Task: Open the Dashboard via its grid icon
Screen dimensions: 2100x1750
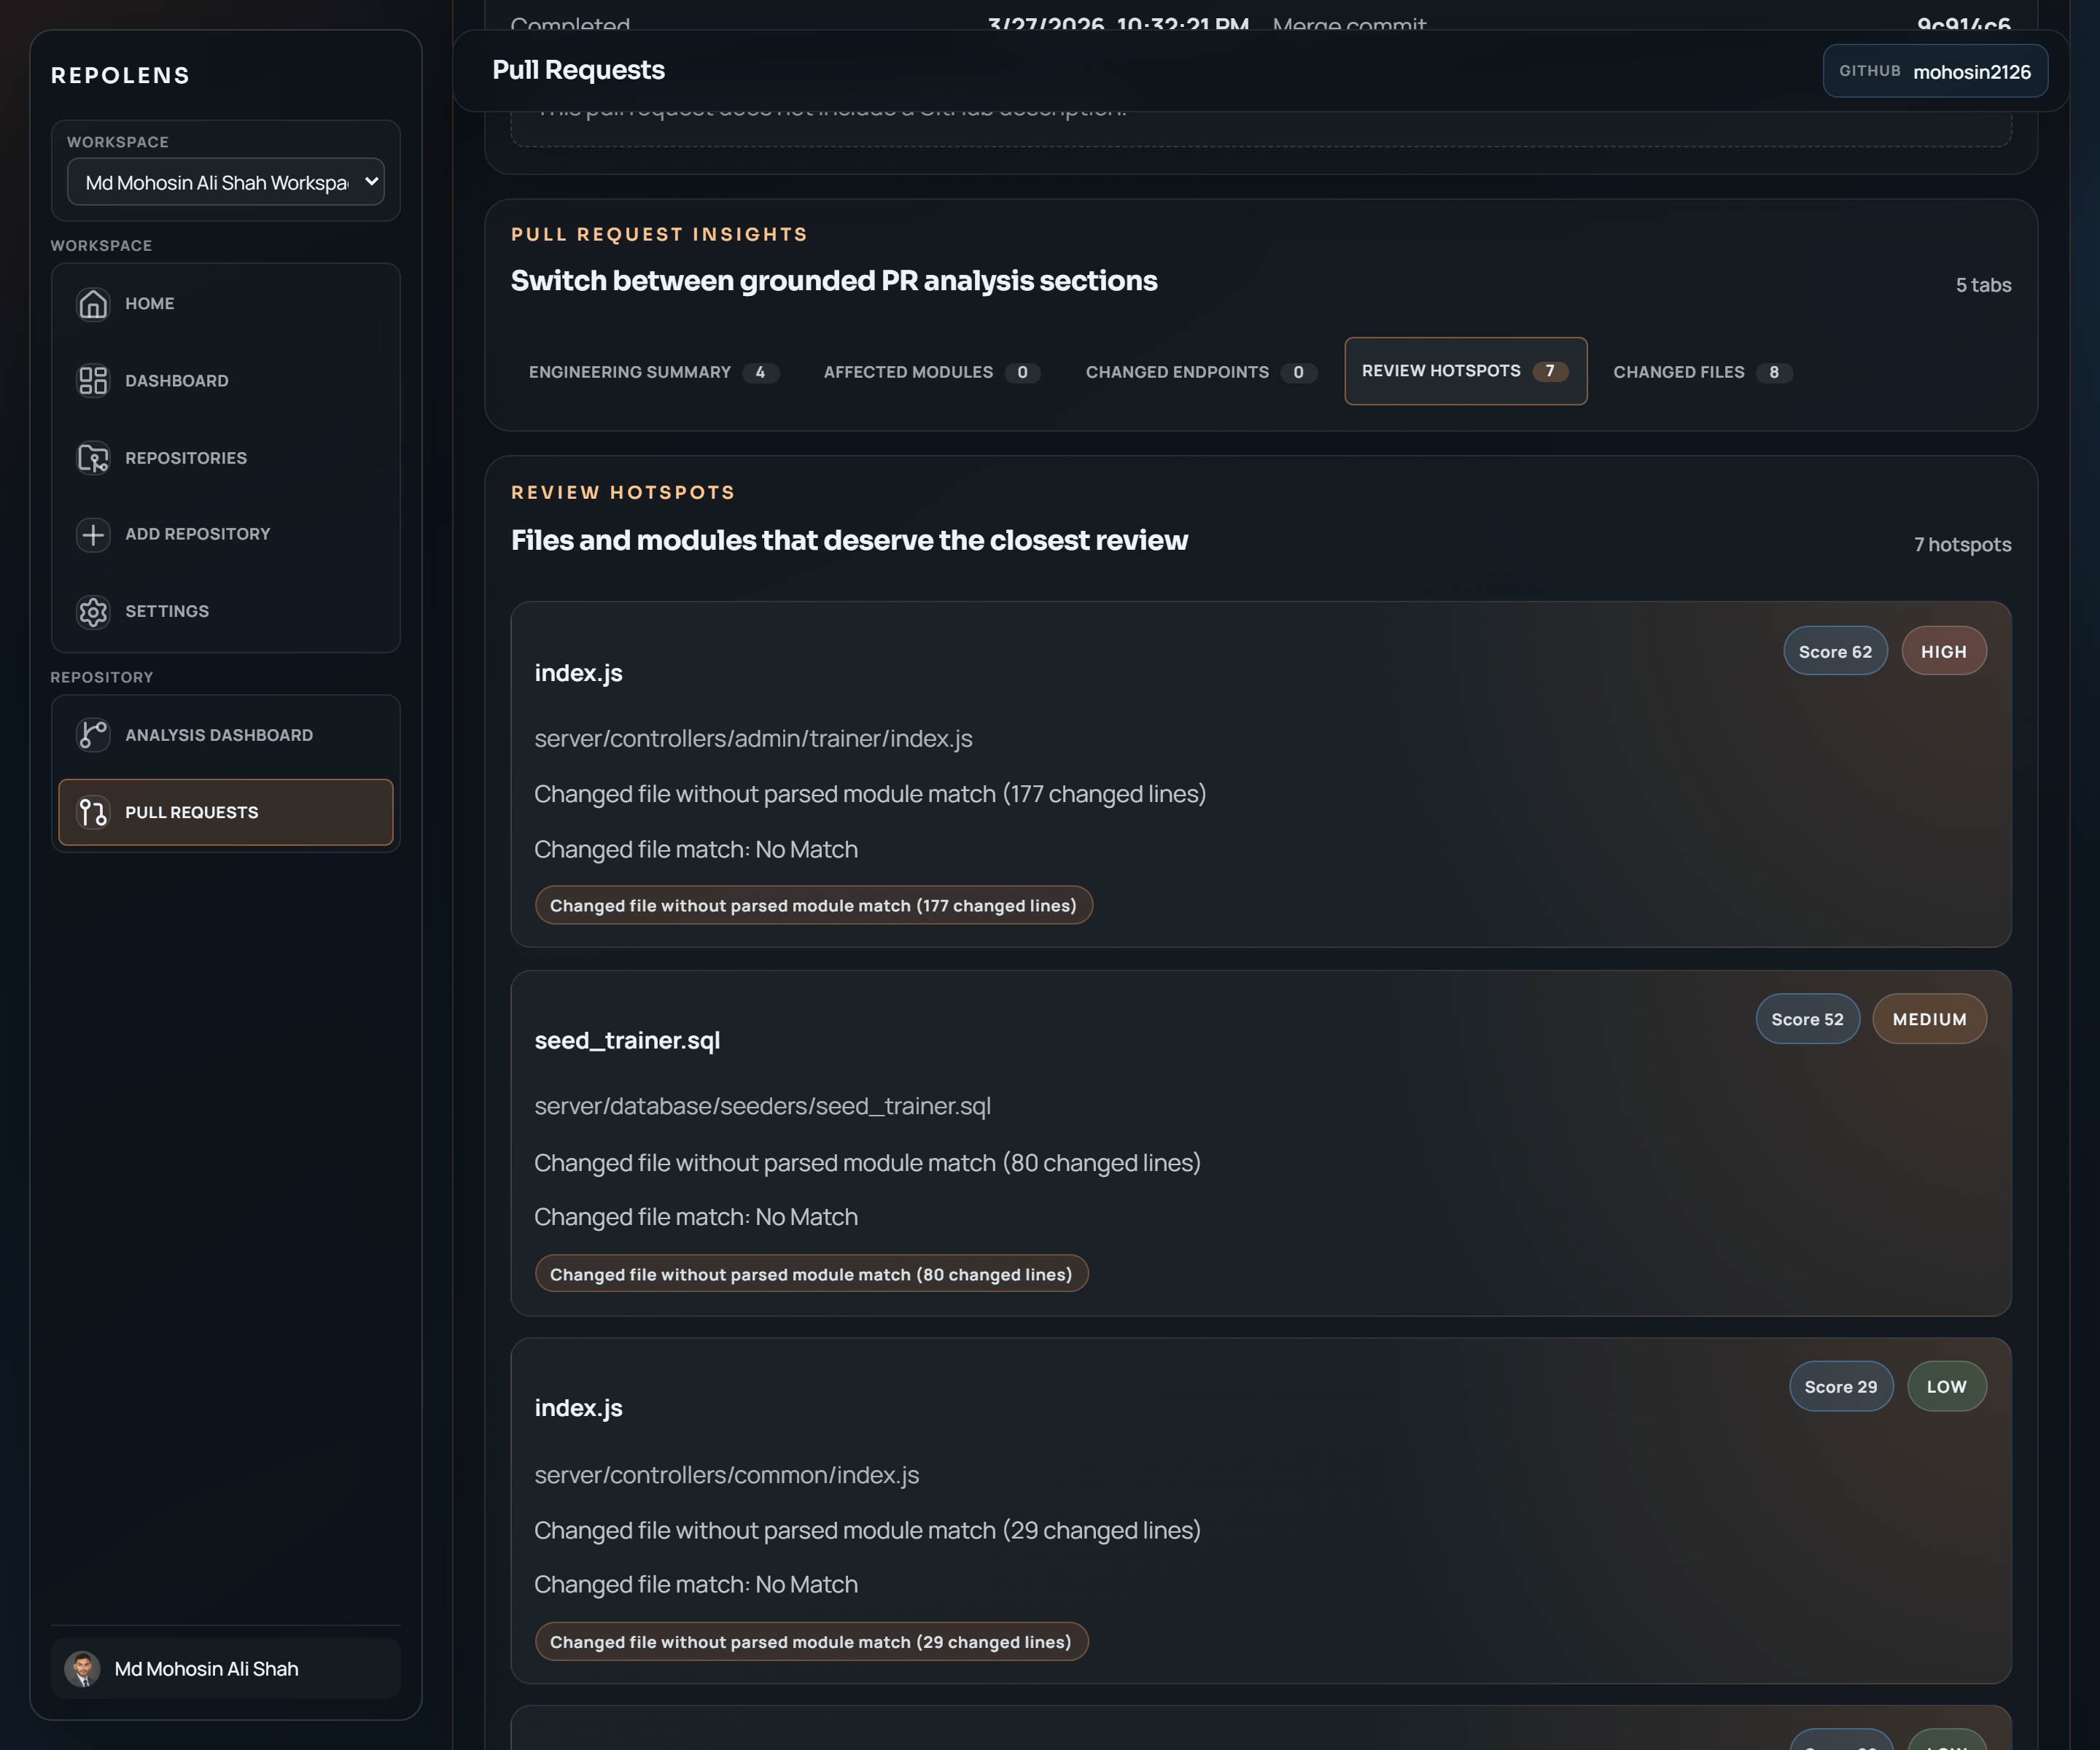Action: click(93, 380)
